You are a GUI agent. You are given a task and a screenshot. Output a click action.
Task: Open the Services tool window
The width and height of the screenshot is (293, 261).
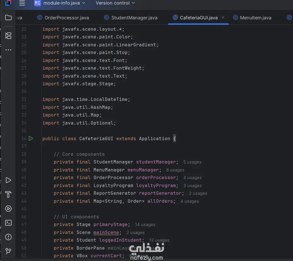point(8,208)
